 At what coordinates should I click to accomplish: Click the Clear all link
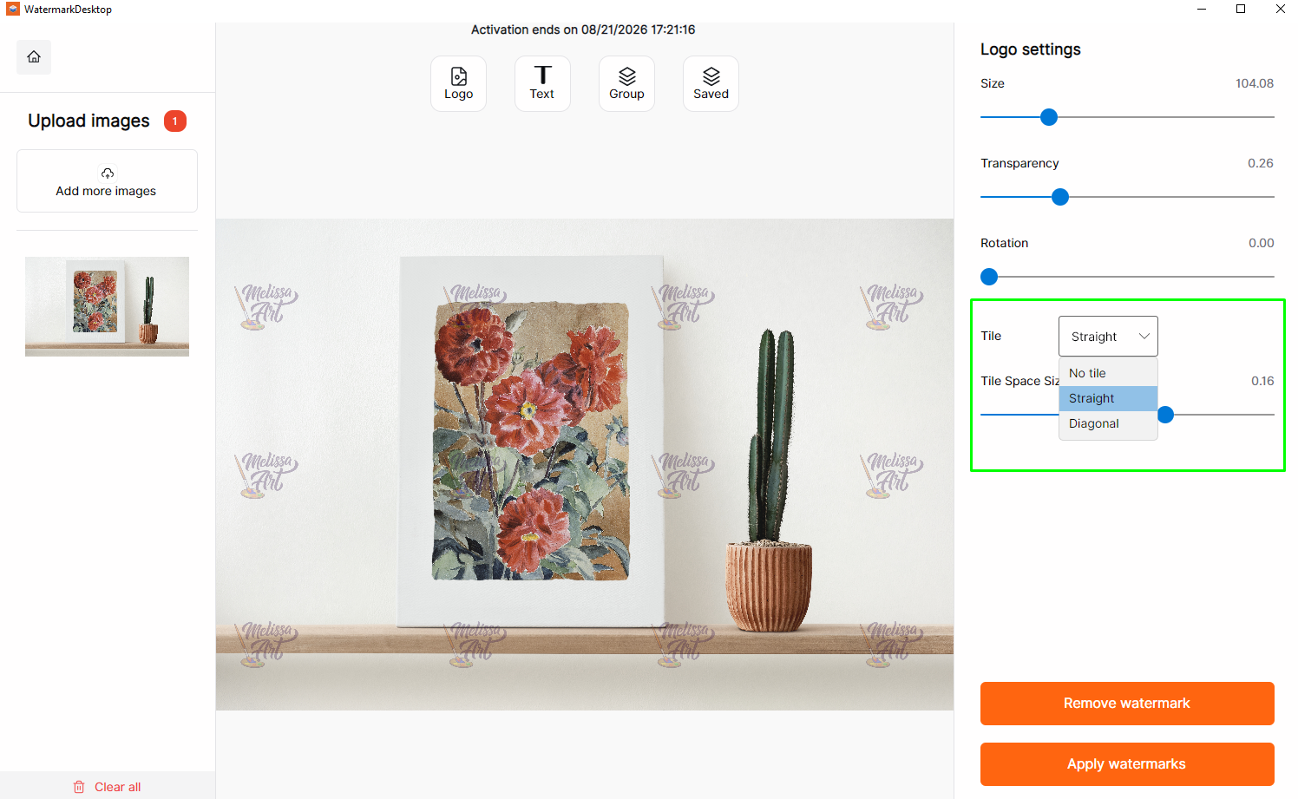tap(117, 787)
